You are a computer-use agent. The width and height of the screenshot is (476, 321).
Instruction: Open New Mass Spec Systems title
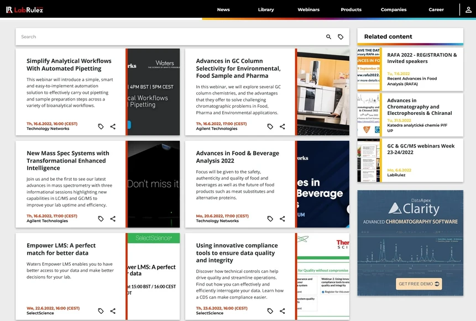pyautogui.click(x=67, y=160)
